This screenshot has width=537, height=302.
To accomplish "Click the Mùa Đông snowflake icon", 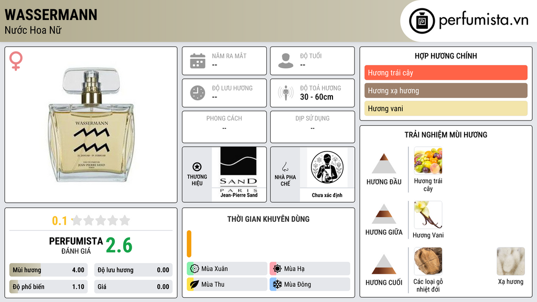I will click(277, 284).
